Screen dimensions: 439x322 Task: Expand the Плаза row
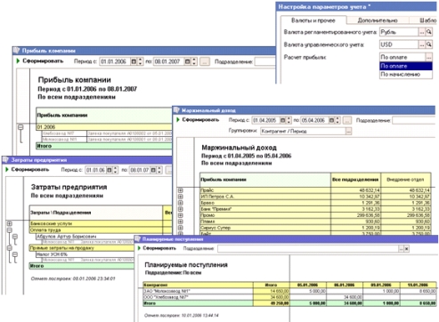tap(181, 221)
